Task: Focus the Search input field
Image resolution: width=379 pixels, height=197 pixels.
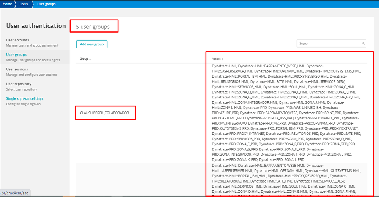Action: (x=328, y=44)
